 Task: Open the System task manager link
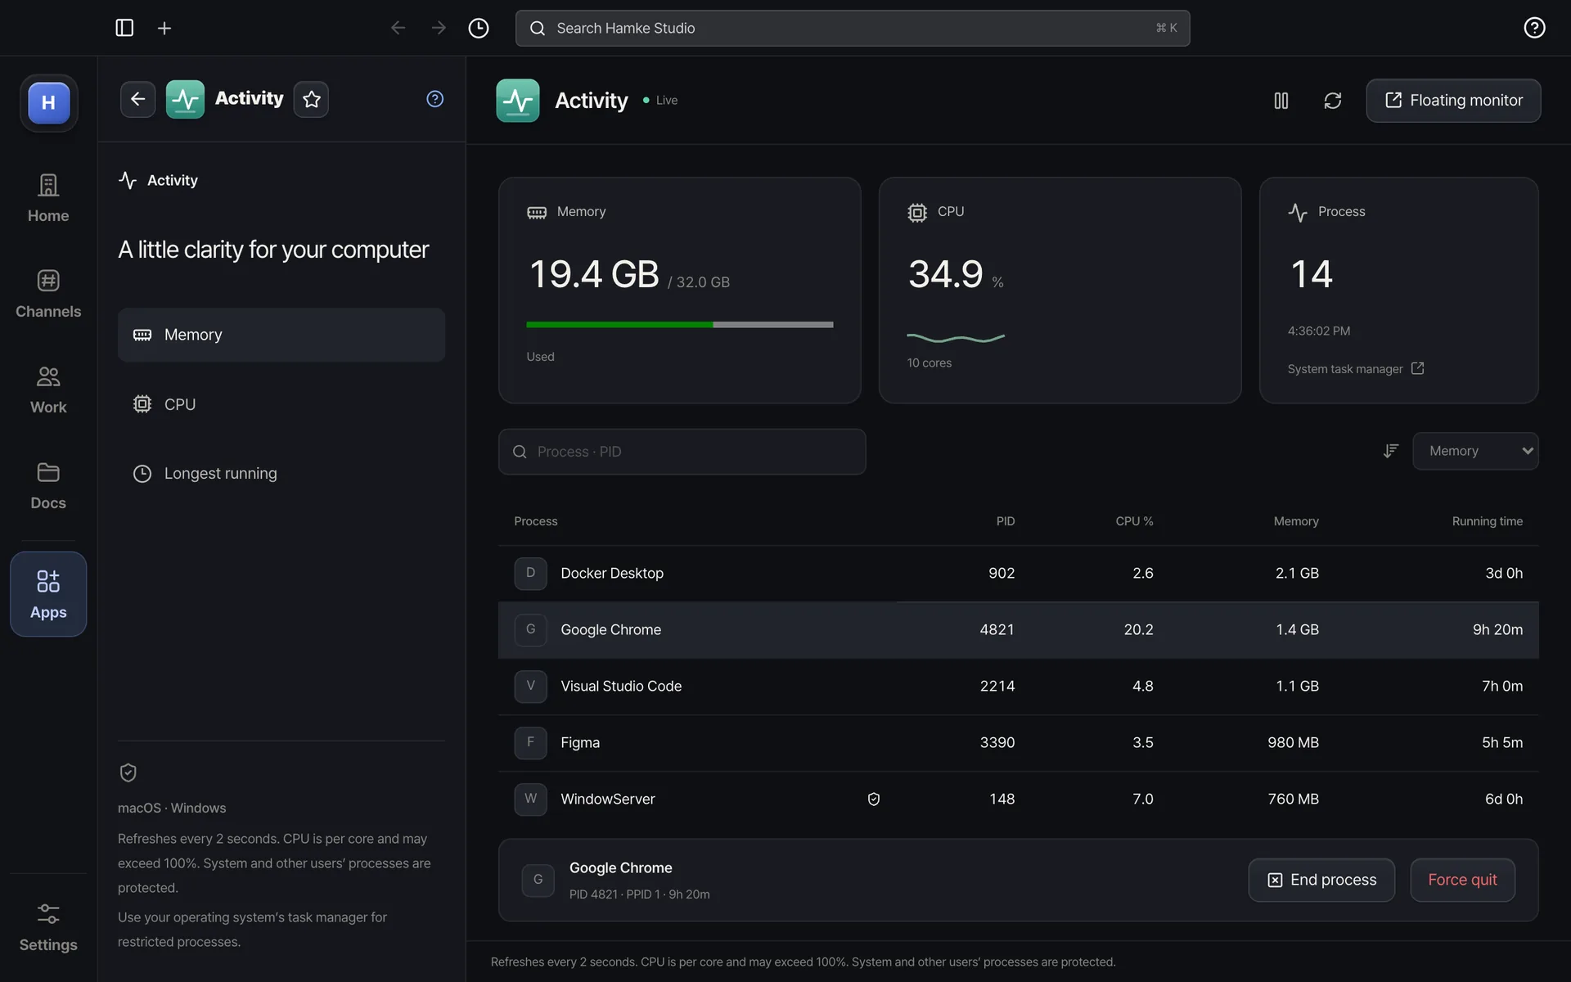tap(1356, 369)
